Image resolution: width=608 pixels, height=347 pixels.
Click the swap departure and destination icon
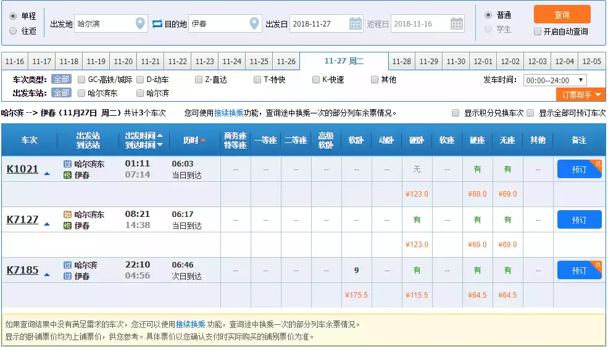(157, 24)
